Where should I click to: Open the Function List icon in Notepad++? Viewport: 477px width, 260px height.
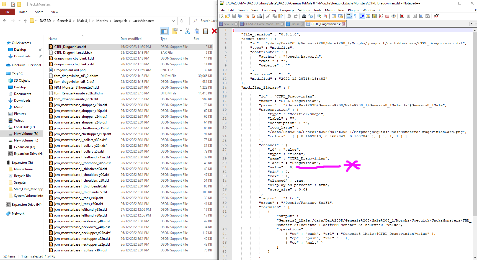click(x=381, y=16)
